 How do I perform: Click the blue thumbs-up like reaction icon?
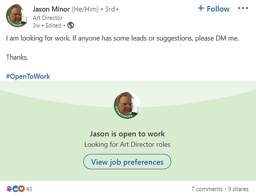coord(16,189)
